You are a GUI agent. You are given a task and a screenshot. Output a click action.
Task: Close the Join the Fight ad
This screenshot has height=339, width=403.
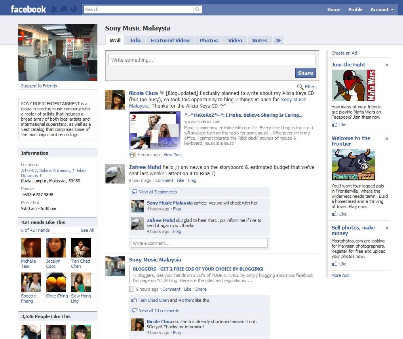387,65
